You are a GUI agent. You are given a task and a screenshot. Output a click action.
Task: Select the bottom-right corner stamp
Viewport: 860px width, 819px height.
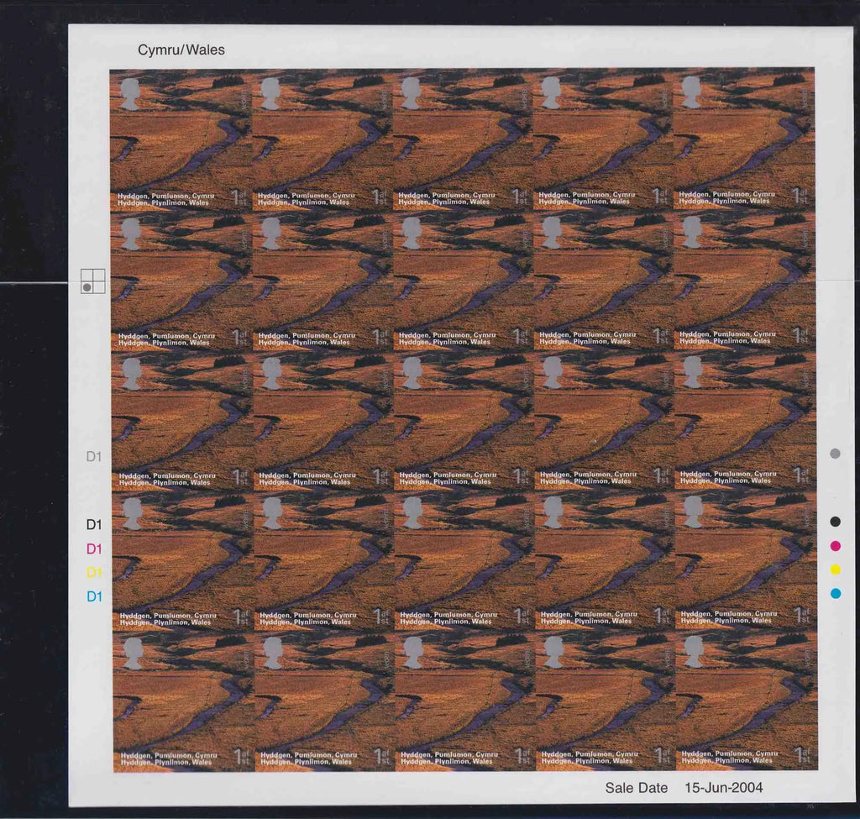click(747, 700)
